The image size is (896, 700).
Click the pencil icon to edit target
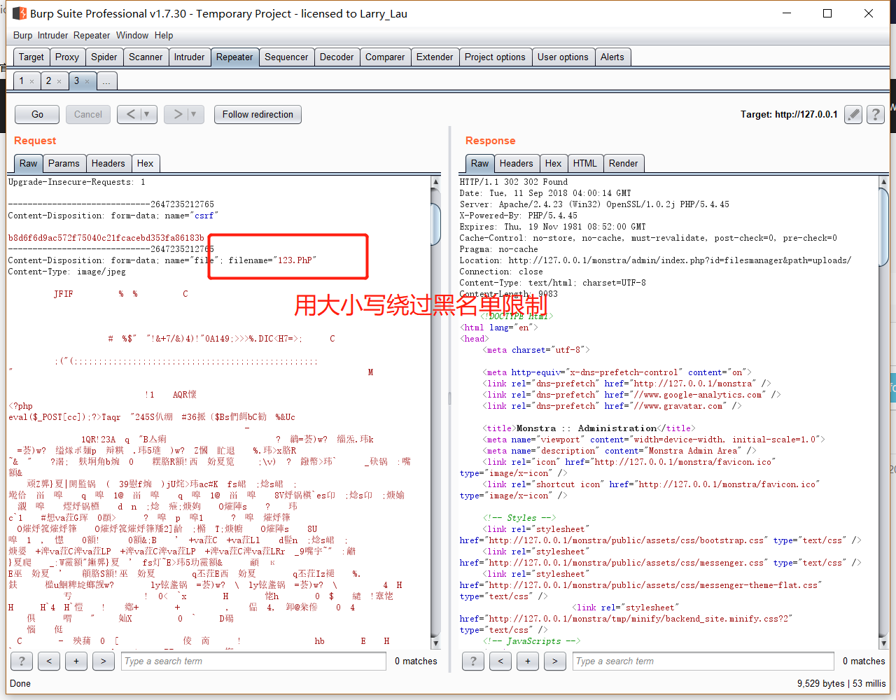(853, 115)
